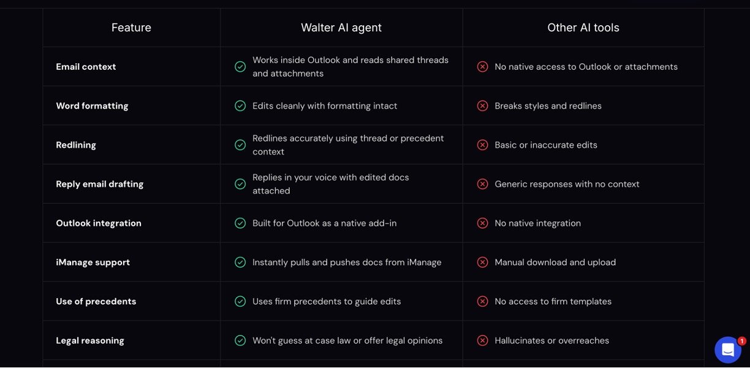Click green check for iManage docs row
This screenshot has width=750, height=368.
pos(240,263)
